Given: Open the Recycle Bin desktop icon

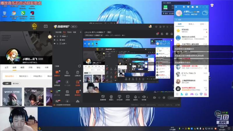Looking at the screenshot, I should 4,14.
